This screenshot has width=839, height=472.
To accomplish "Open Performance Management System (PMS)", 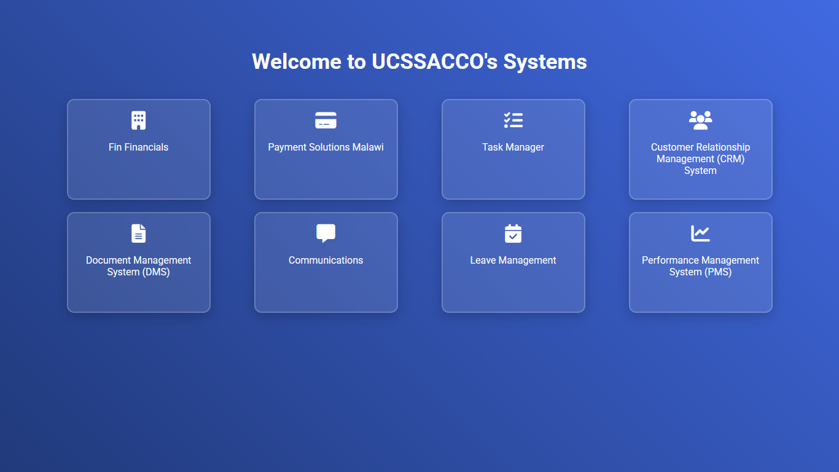I will click(701, 262).
